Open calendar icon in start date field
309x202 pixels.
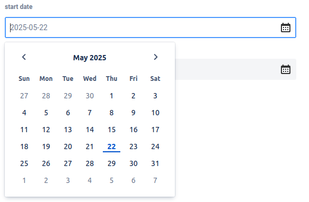pos(286,27)
